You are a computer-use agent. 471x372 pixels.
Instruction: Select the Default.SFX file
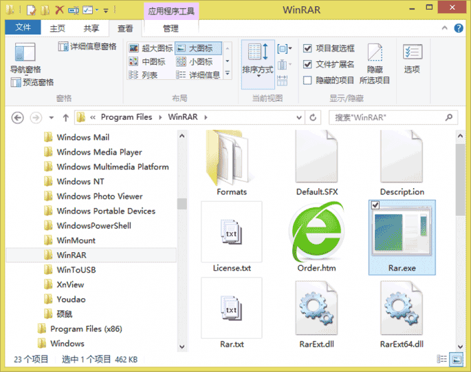pos(316,163)
